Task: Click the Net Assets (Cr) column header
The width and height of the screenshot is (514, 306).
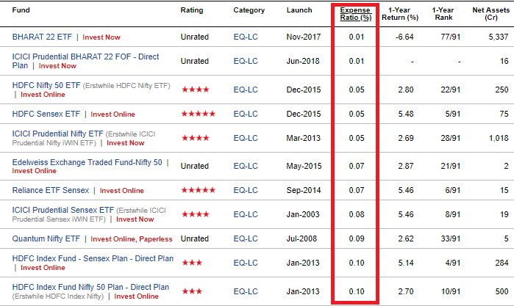Action: pyautogui.click(x=490, y=14)
